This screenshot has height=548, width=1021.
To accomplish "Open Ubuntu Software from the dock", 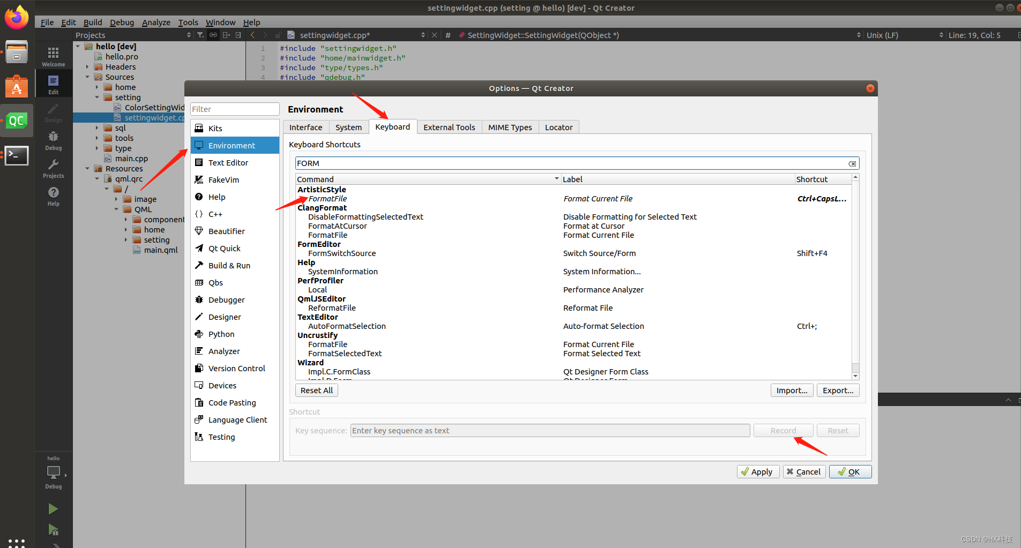I will [17, 86].
